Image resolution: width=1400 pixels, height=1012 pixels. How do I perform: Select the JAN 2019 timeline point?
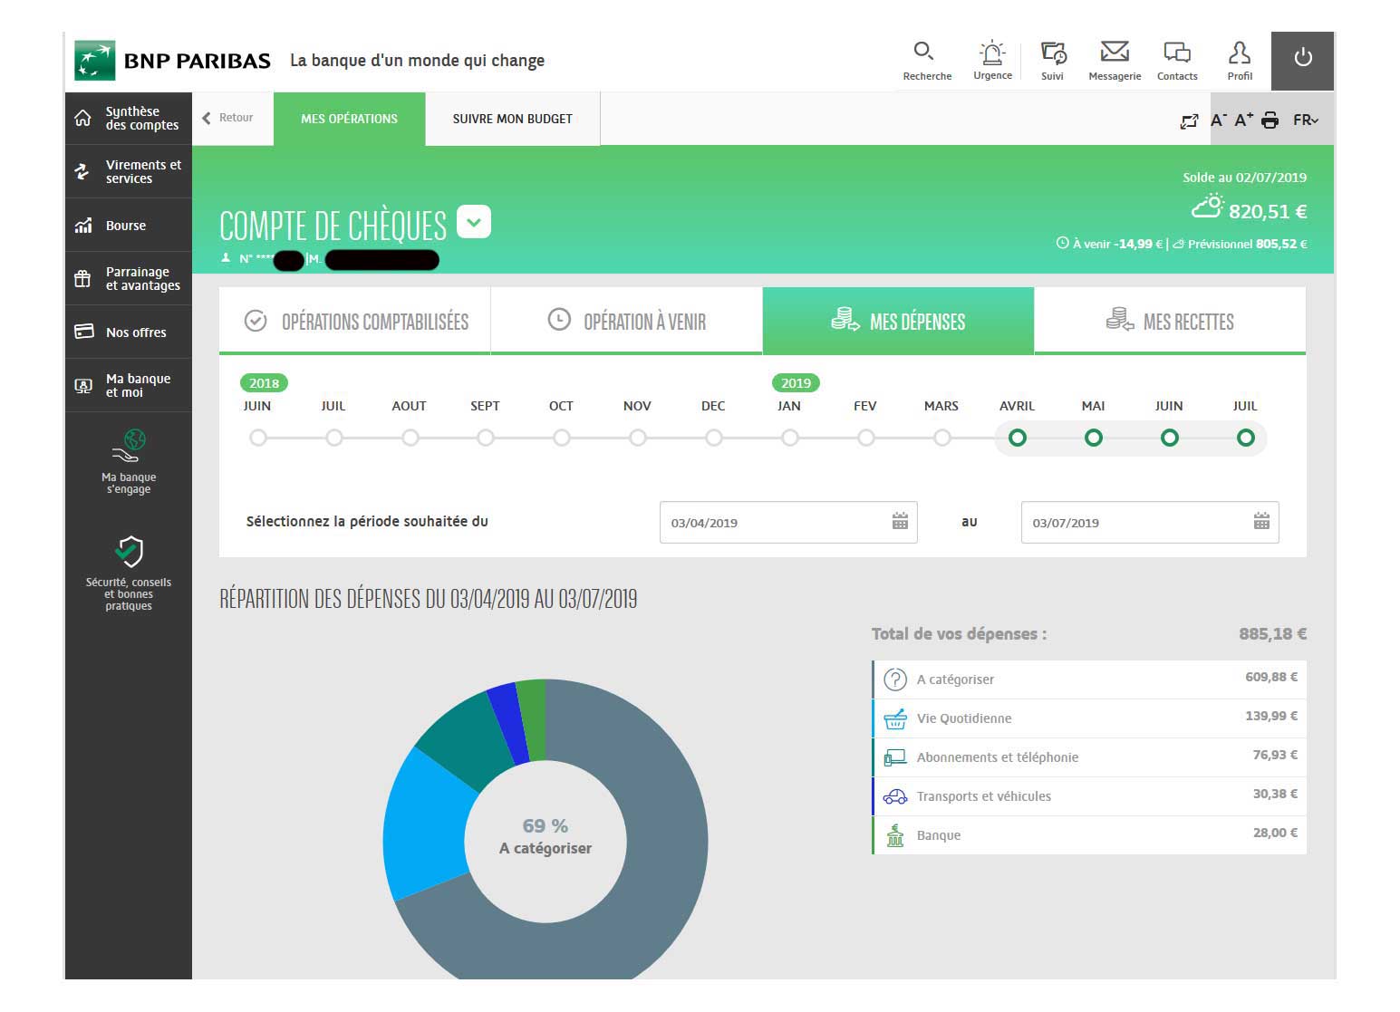790,438
